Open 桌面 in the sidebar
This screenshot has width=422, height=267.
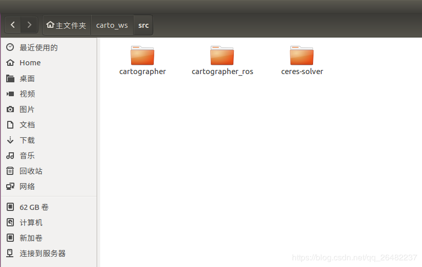(27, 79)
